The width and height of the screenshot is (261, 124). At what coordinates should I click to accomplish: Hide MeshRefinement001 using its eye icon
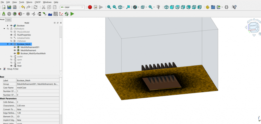[15, 47]
